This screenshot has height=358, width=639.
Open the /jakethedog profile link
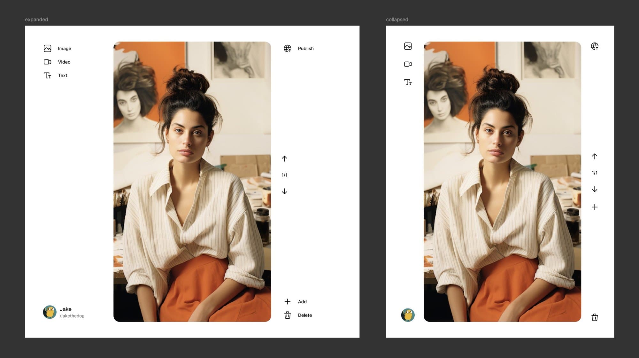[72, 316]
